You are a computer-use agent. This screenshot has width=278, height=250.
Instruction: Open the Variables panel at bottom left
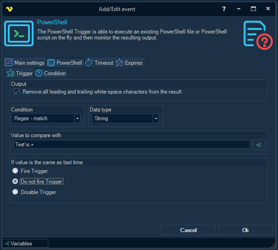25,244
